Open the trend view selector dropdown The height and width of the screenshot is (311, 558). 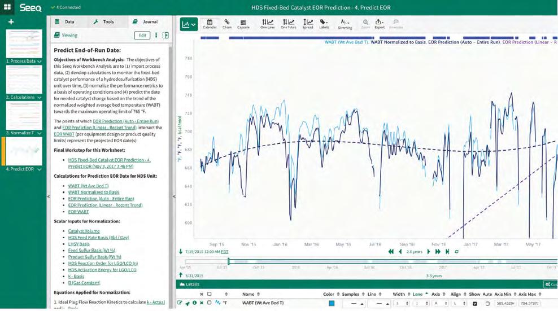pyautogui.click(x=189, y=25)
